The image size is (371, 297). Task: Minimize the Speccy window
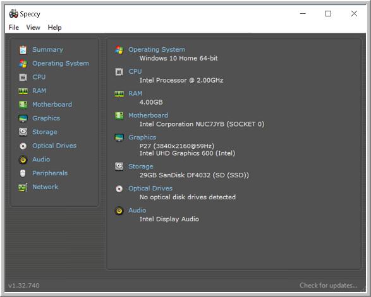point(303,13)
